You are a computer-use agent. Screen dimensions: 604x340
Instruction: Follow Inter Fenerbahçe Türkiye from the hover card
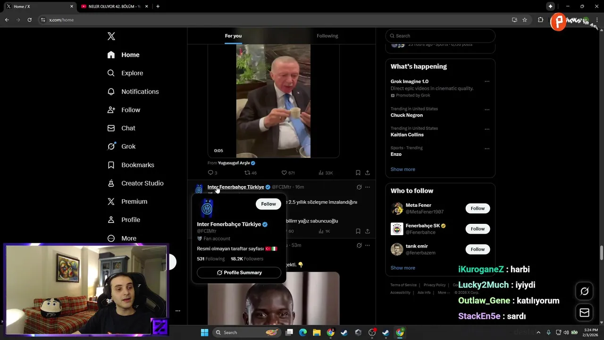pyautogui.click(x=268, y=204)
